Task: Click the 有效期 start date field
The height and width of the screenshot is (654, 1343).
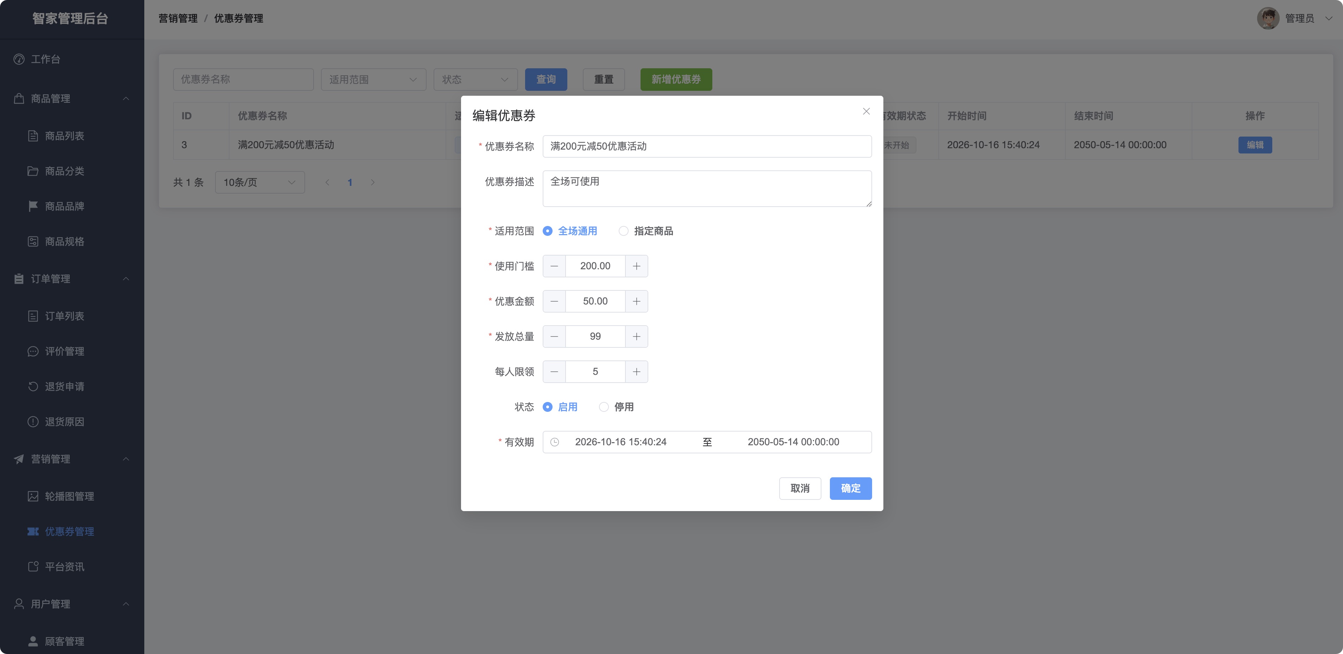Action: coord(620,442)
